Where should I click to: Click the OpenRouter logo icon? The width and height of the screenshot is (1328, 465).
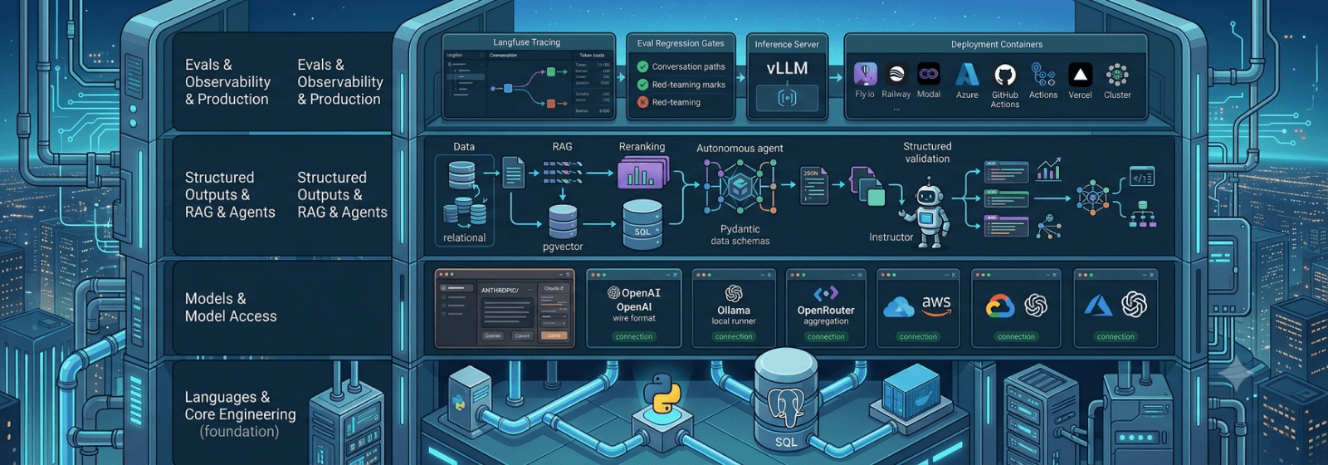[826, 293]
